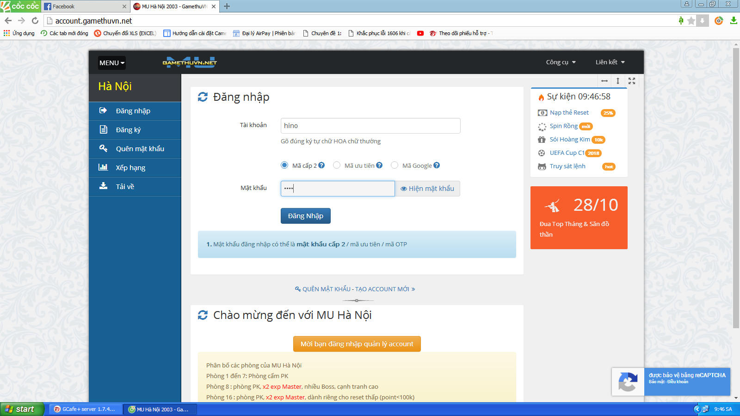740x416 pixels.
Task: Open the Nạp thẻ Reset event link
Action: 569,113
